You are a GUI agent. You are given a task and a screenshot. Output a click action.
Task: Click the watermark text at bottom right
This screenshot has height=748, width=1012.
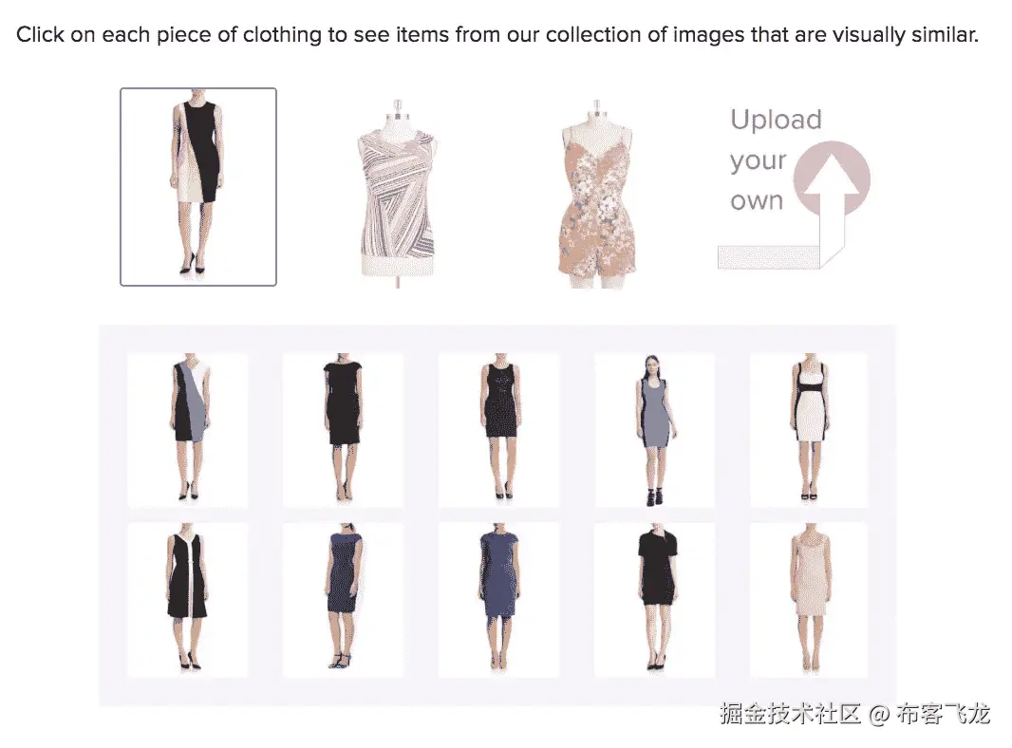(x=854, y=714)
